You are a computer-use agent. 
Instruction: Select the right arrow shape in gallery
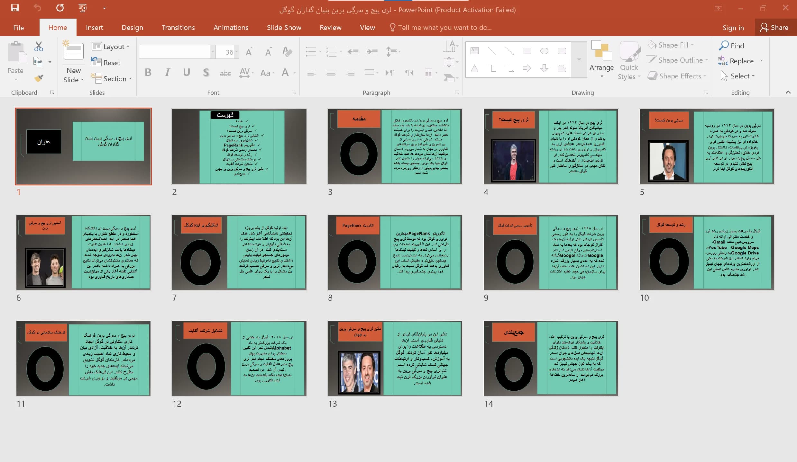point(527,68)
